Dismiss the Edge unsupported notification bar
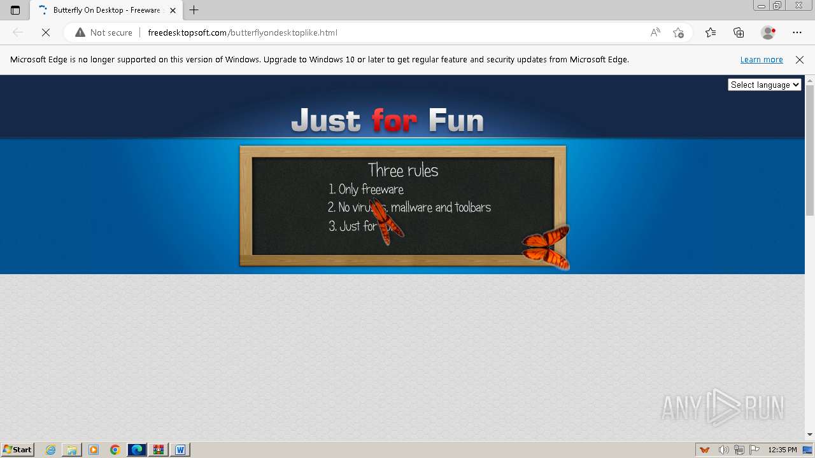 point(800,60)
